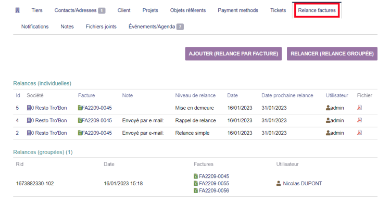This screenshot has width=390, height=203.
Task: Select the Payment methods tab
Action: pos(238,10)
